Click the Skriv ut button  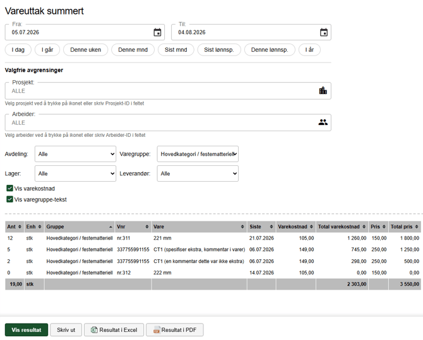[66, 330]
